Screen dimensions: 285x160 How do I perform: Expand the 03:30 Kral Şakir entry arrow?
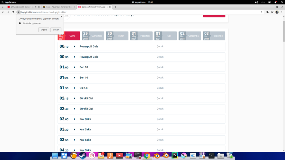coord(74,129)
